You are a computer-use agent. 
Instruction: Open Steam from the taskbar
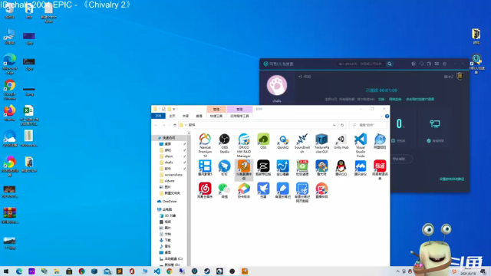click(207, 271)
